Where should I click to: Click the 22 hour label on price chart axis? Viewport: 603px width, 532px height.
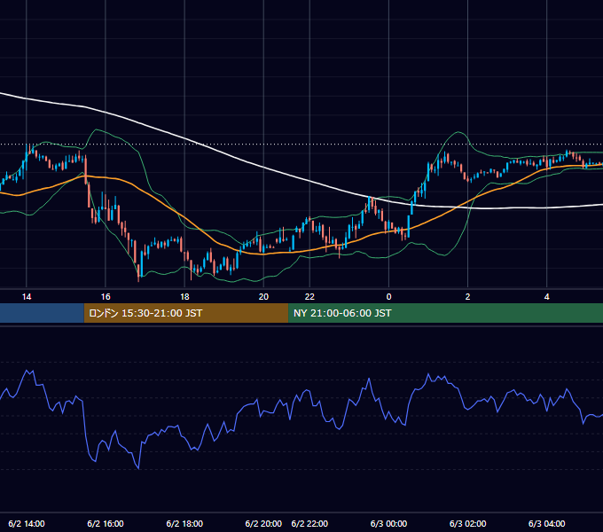click(x=309, y=297)
